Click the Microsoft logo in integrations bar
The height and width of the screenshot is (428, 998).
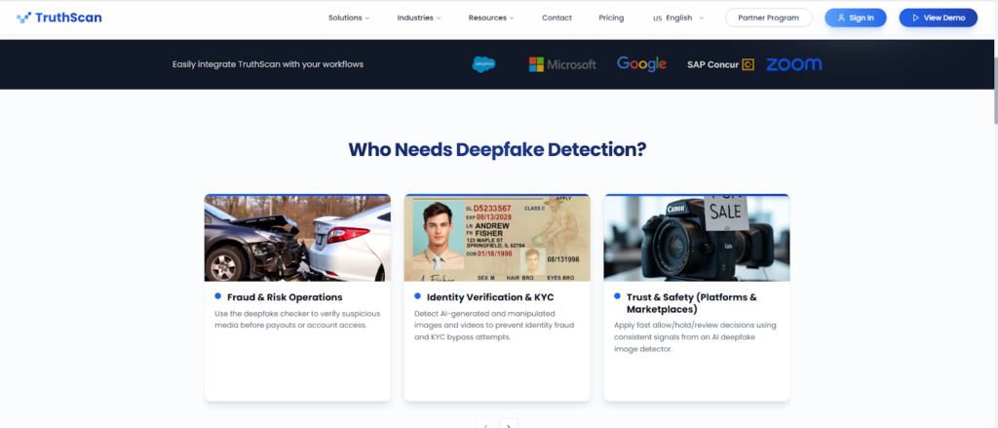coord(562,64)
